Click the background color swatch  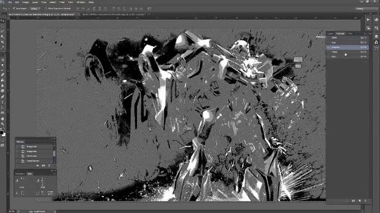[4, 134]
